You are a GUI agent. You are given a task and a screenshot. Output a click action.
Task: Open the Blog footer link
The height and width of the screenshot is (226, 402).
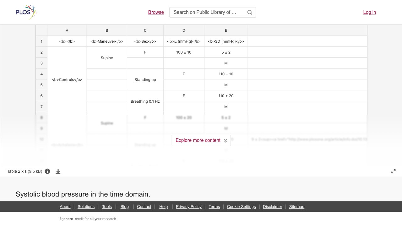click(x=125, y=207)
